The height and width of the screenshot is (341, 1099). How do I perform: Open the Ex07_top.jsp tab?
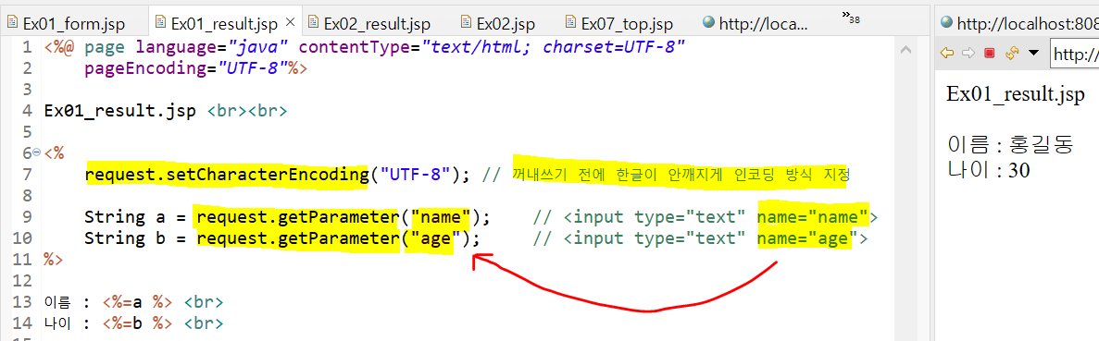pyautogui.click(x=627, y=23)
